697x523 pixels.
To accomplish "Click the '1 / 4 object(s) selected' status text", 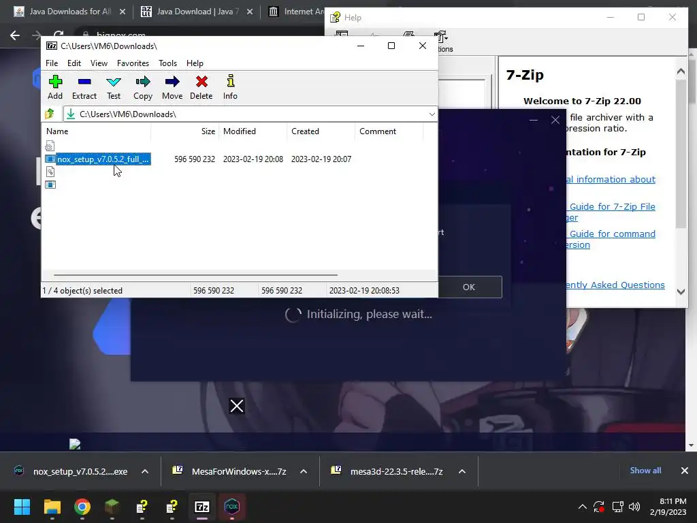I will point(82,290).
